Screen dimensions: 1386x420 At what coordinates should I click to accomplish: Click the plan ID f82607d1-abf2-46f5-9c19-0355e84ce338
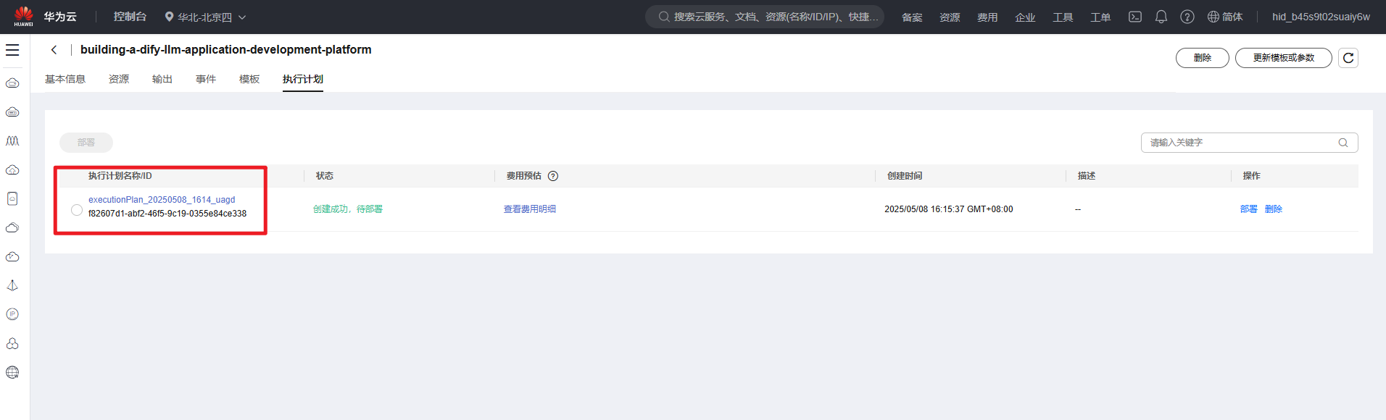click(167, 214)
